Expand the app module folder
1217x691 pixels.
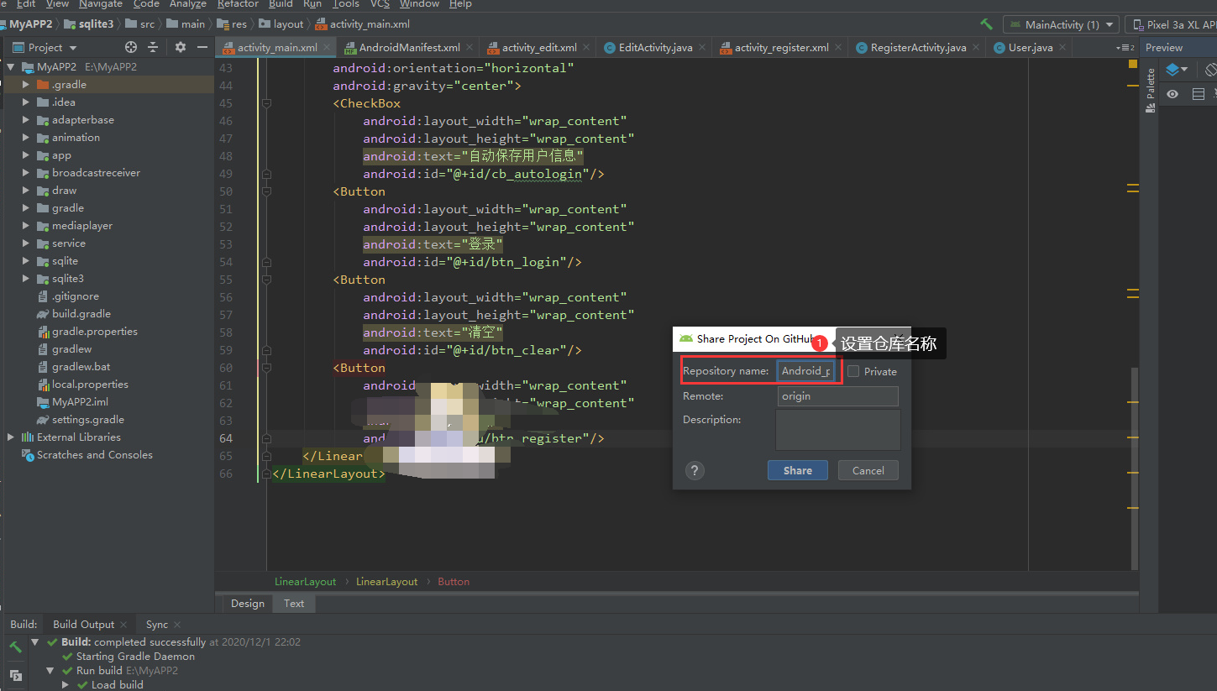point(26,154)
